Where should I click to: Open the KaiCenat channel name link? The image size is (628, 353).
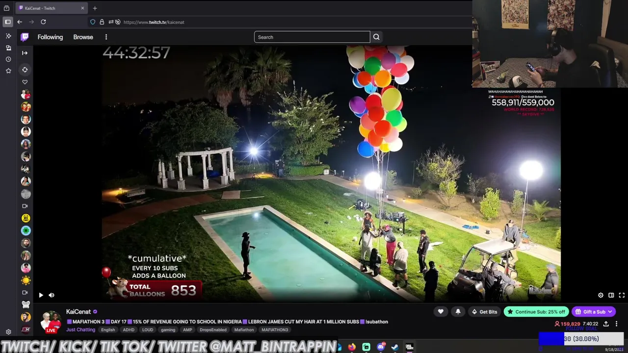[x=78, y=312]
